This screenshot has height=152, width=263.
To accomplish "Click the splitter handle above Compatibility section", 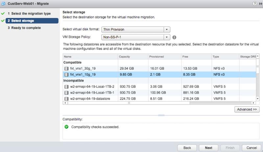I will click(x=161, y=115).
